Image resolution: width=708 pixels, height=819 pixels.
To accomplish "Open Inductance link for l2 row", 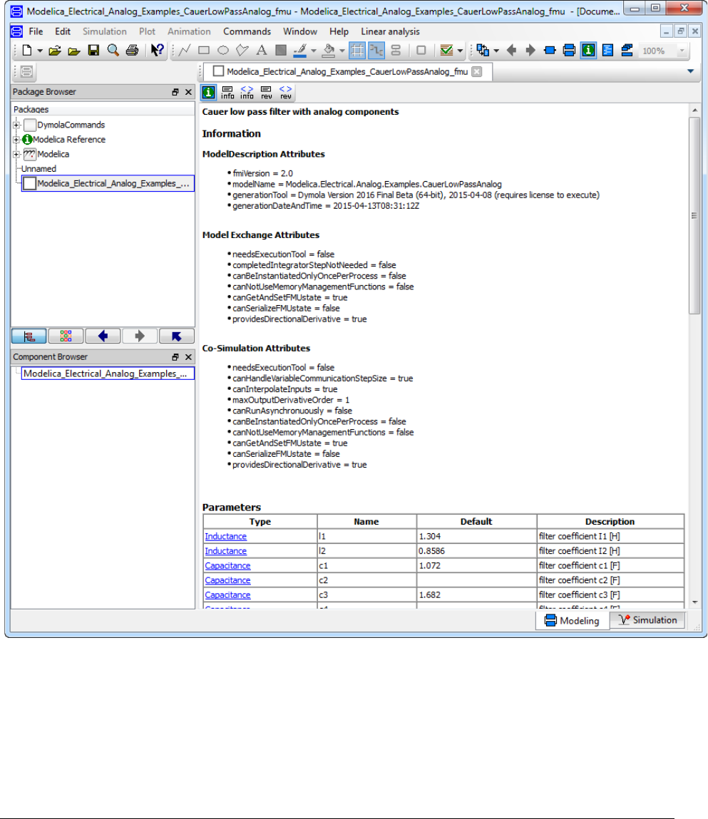I will (226, 551).
